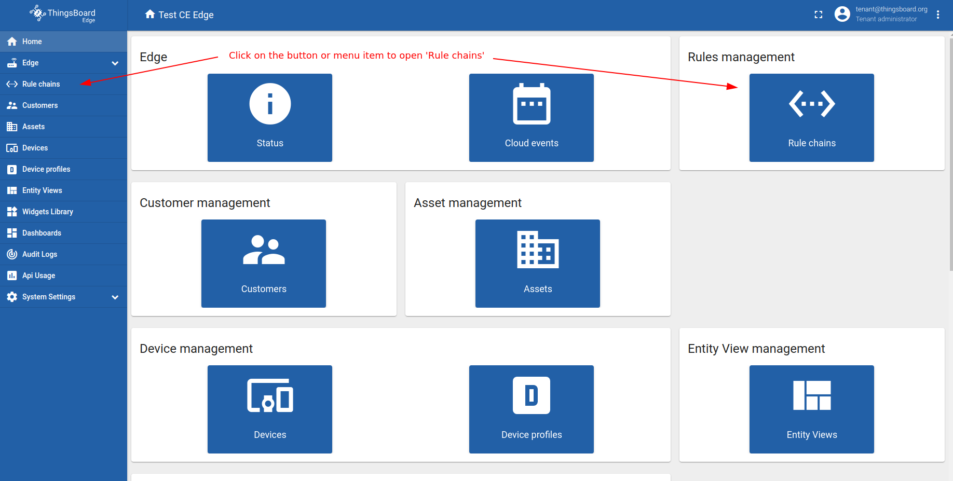
Task: Open Dashboards in the sidebar menu
Action: coord(63,233)
